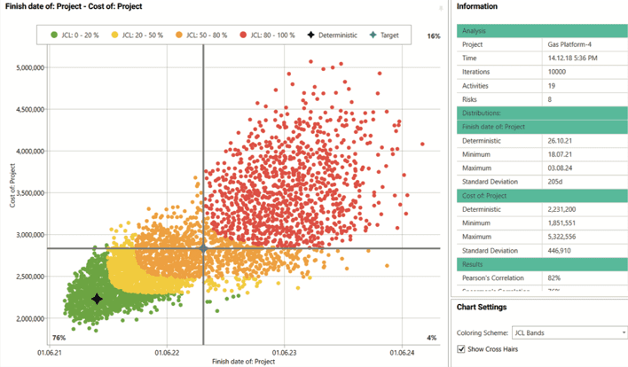This screenshot has width=628, height=367.
Task: Toggle the Show Cross Hairs checkbox
Action: tap(462, 349)
